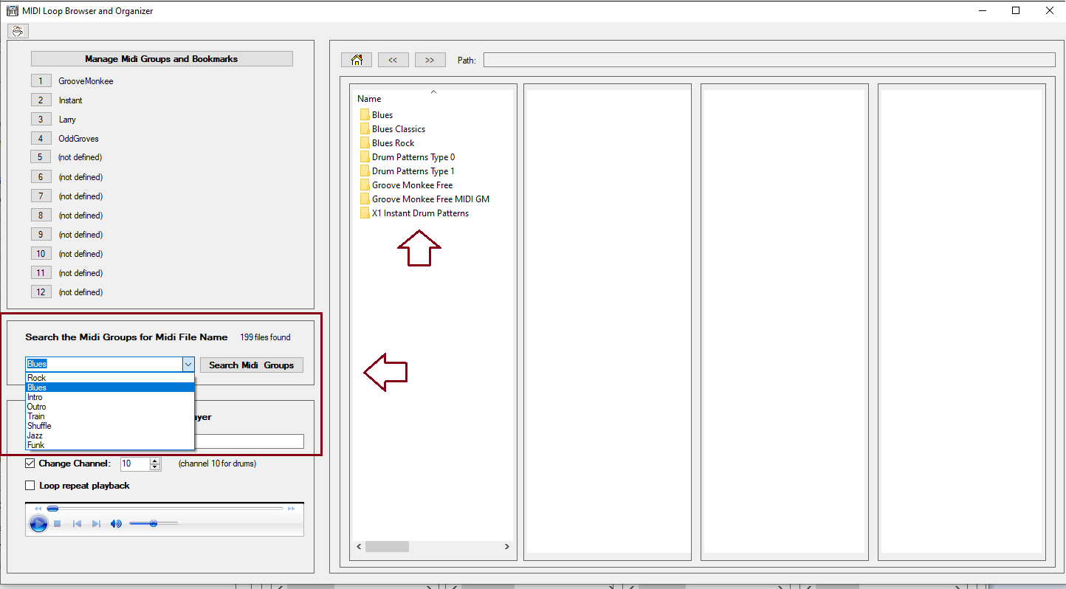1066x589 pixels.
Task: Click the playback seek bar
Action: [165, 509]
